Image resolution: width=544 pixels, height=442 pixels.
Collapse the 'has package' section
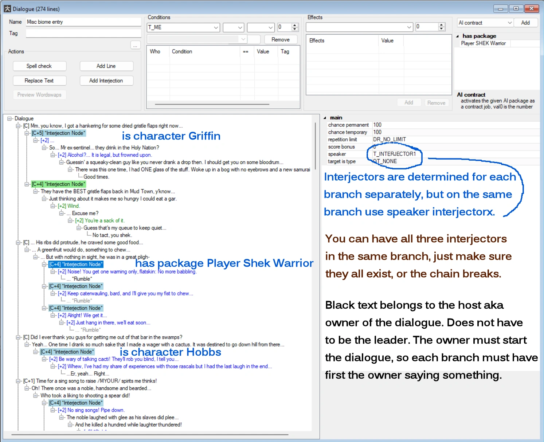click(458, 36)
